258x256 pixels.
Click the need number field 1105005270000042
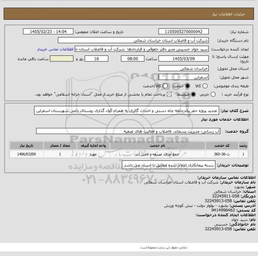184,32
